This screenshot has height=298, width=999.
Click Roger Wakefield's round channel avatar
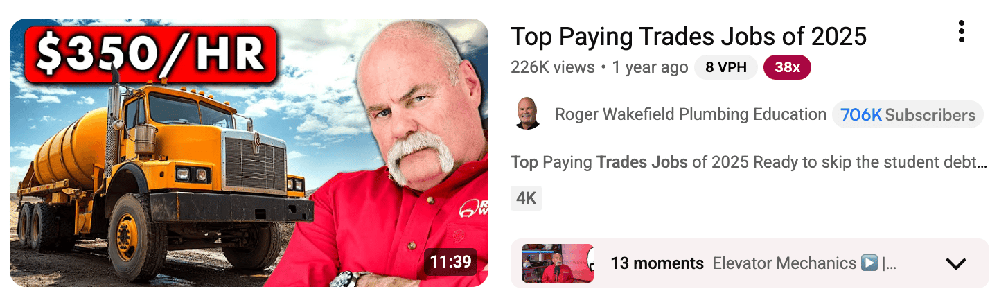pos(528,114)
